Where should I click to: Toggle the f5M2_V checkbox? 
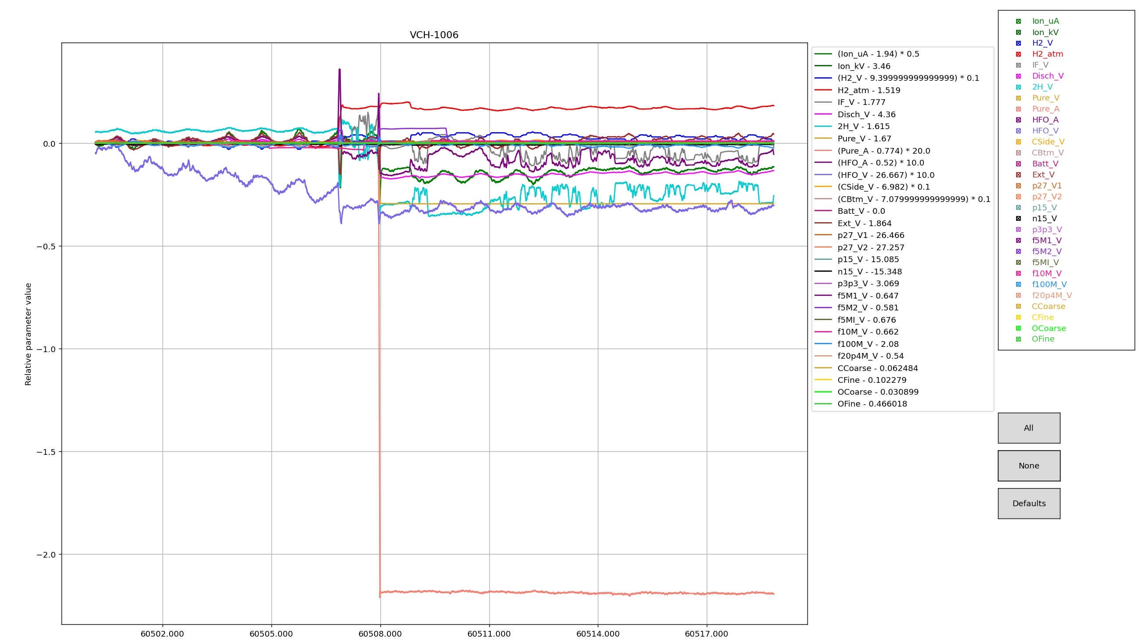click(x=1018, y=252)
